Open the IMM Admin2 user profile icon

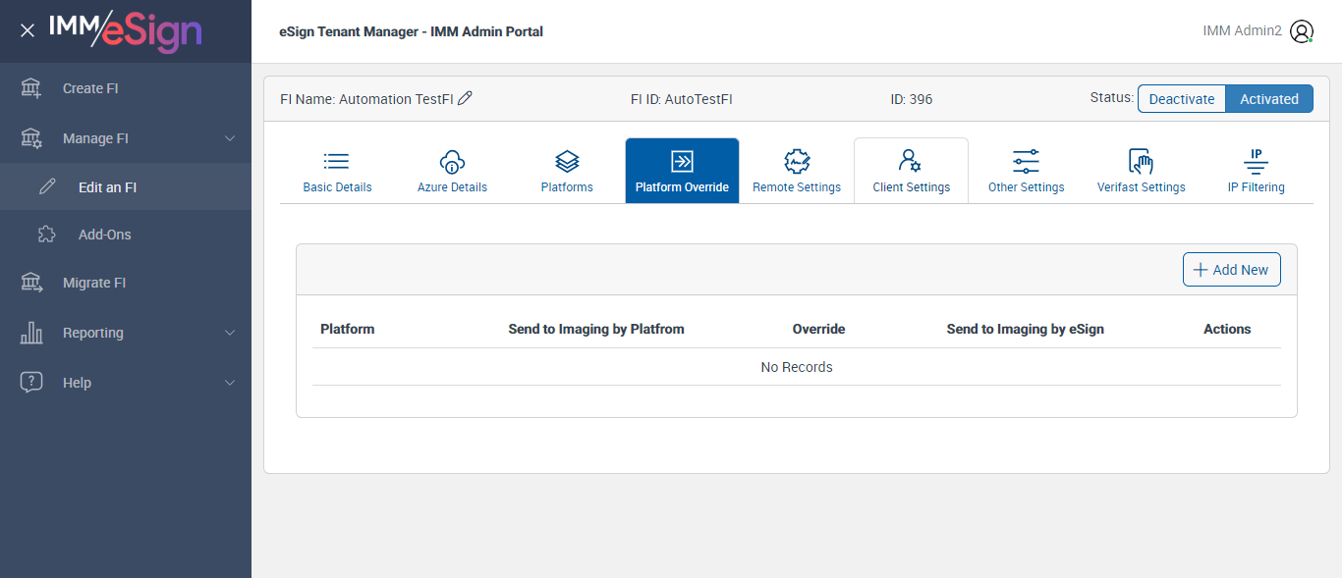tap(1302, 31)
